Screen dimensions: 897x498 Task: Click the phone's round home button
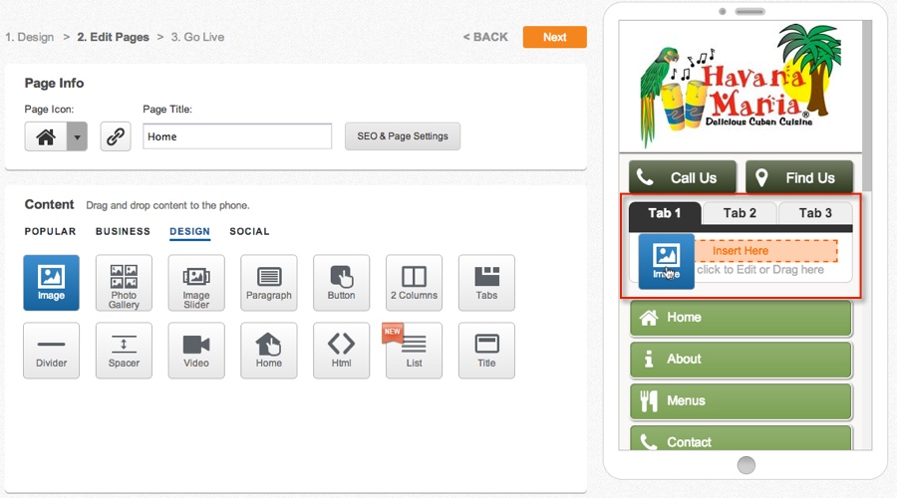(x=746, y=465)
